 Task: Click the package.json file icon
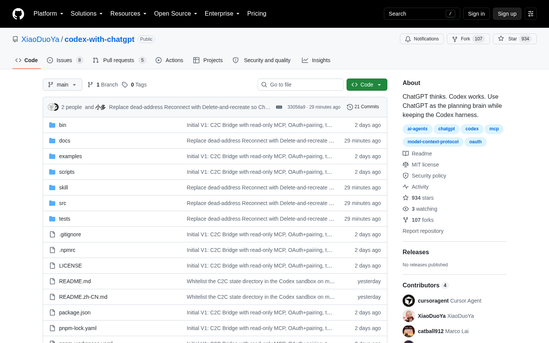click(x=52, y=313)
